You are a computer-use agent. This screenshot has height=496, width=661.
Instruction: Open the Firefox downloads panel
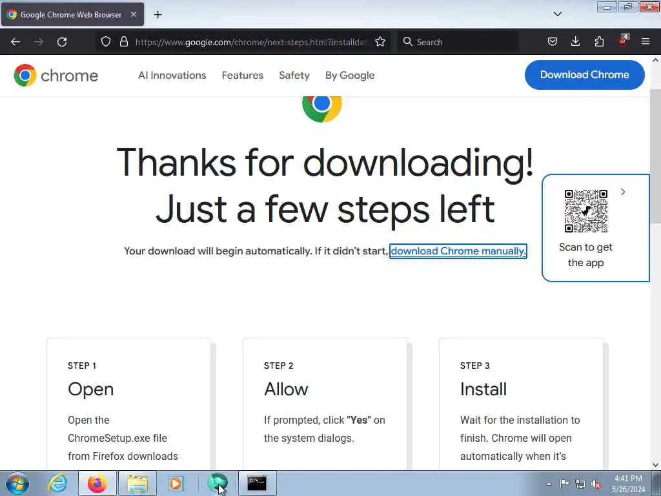[x=575, y=42]
